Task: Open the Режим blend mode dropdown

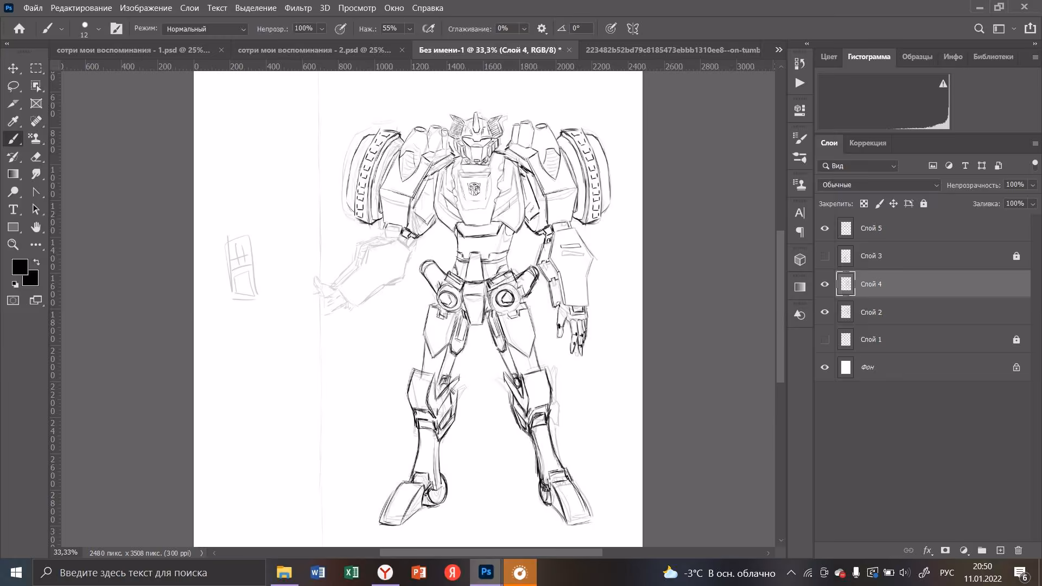Action: tap(205, 29)
